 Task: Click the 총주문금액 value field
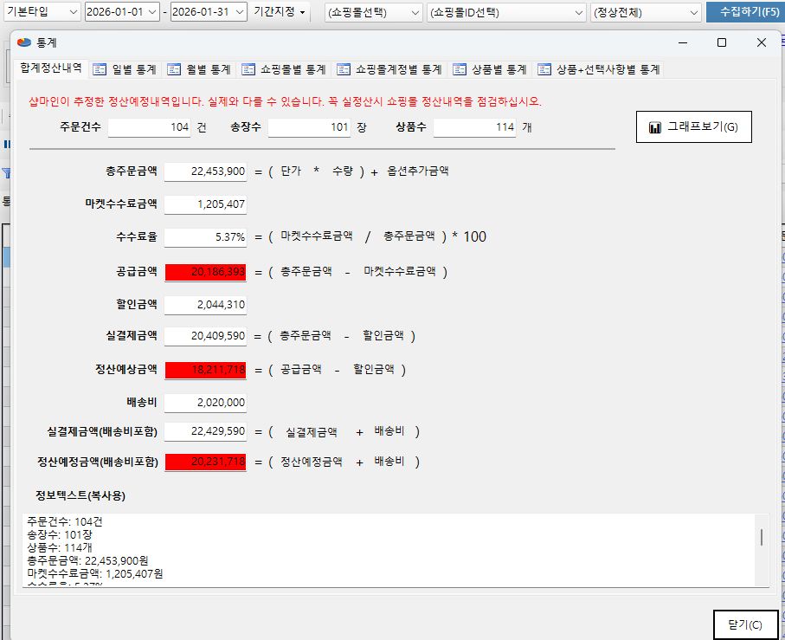point(205,172)
